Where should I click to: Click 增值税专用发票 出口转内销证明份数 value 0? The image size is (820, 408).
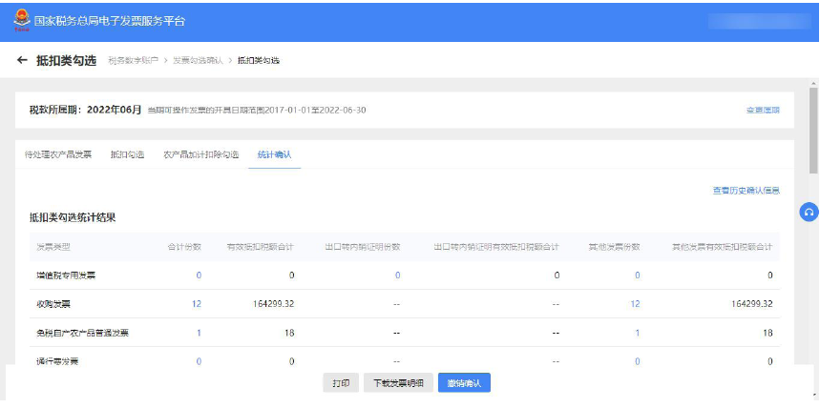point(397,275)
